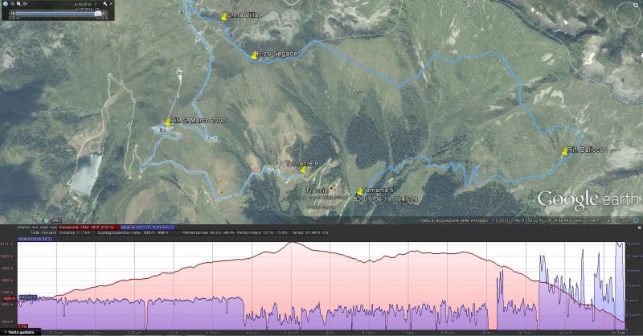Click the Fraccia place label
The height and width of the screenshot is (336, 643).
tap(317, 191)
